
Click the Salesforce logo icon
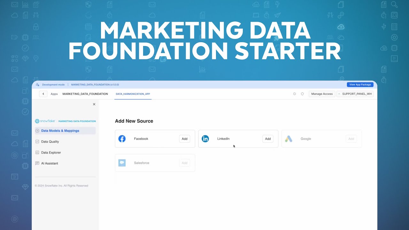[x=122, y=163]
